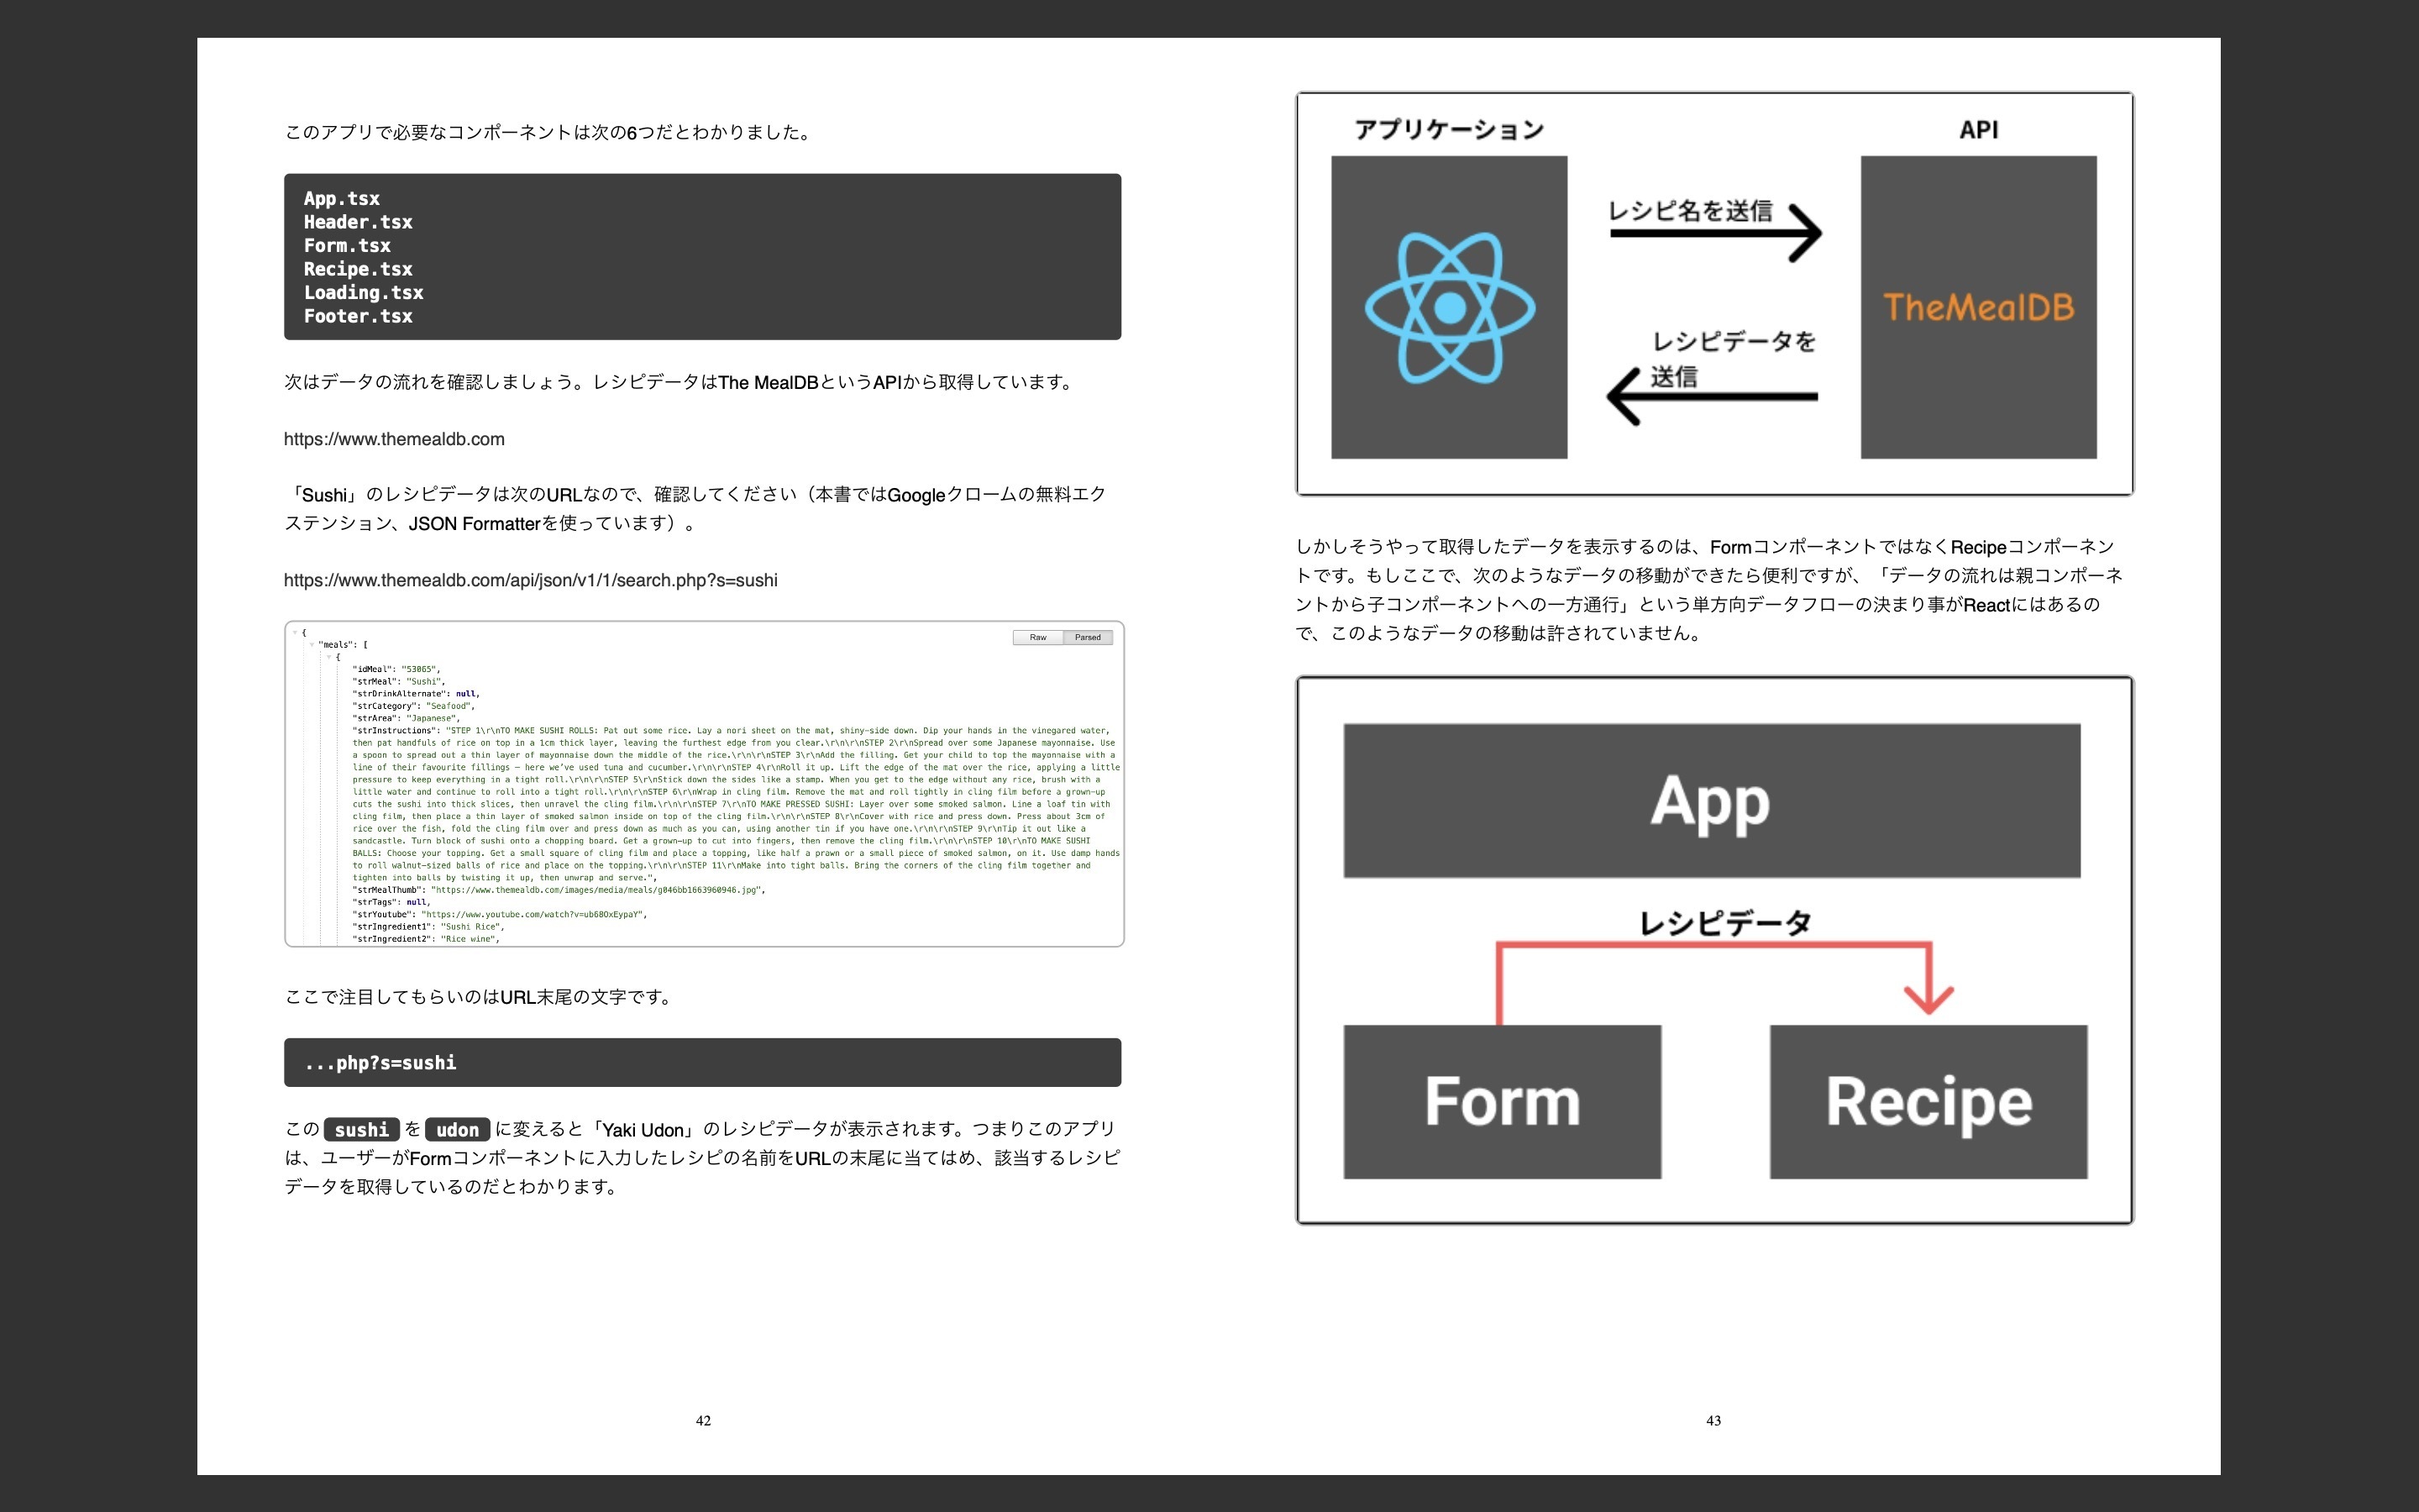Click the Recipe box in the component diagram

point(1928,1102)
